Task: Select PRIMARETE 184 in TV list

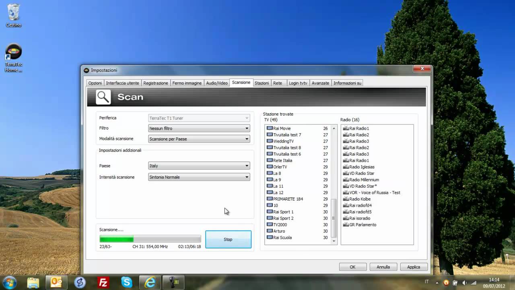Action: [x=298, y=199]
